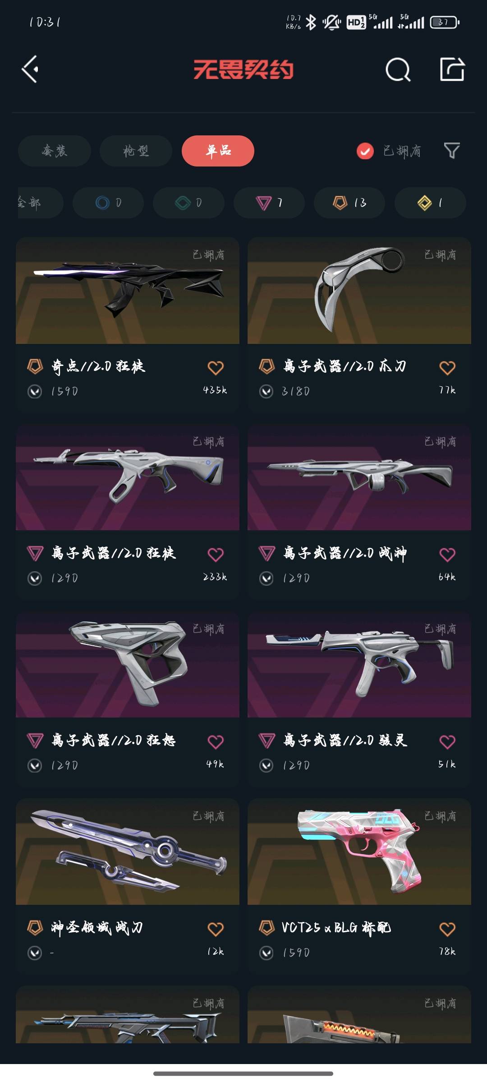
Task: Tap the back arrow icon
Action: [x=30, y=69]
